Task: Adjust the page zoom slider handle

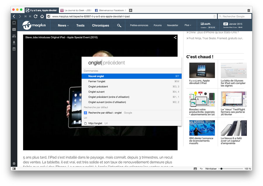Action: (222, 169)
